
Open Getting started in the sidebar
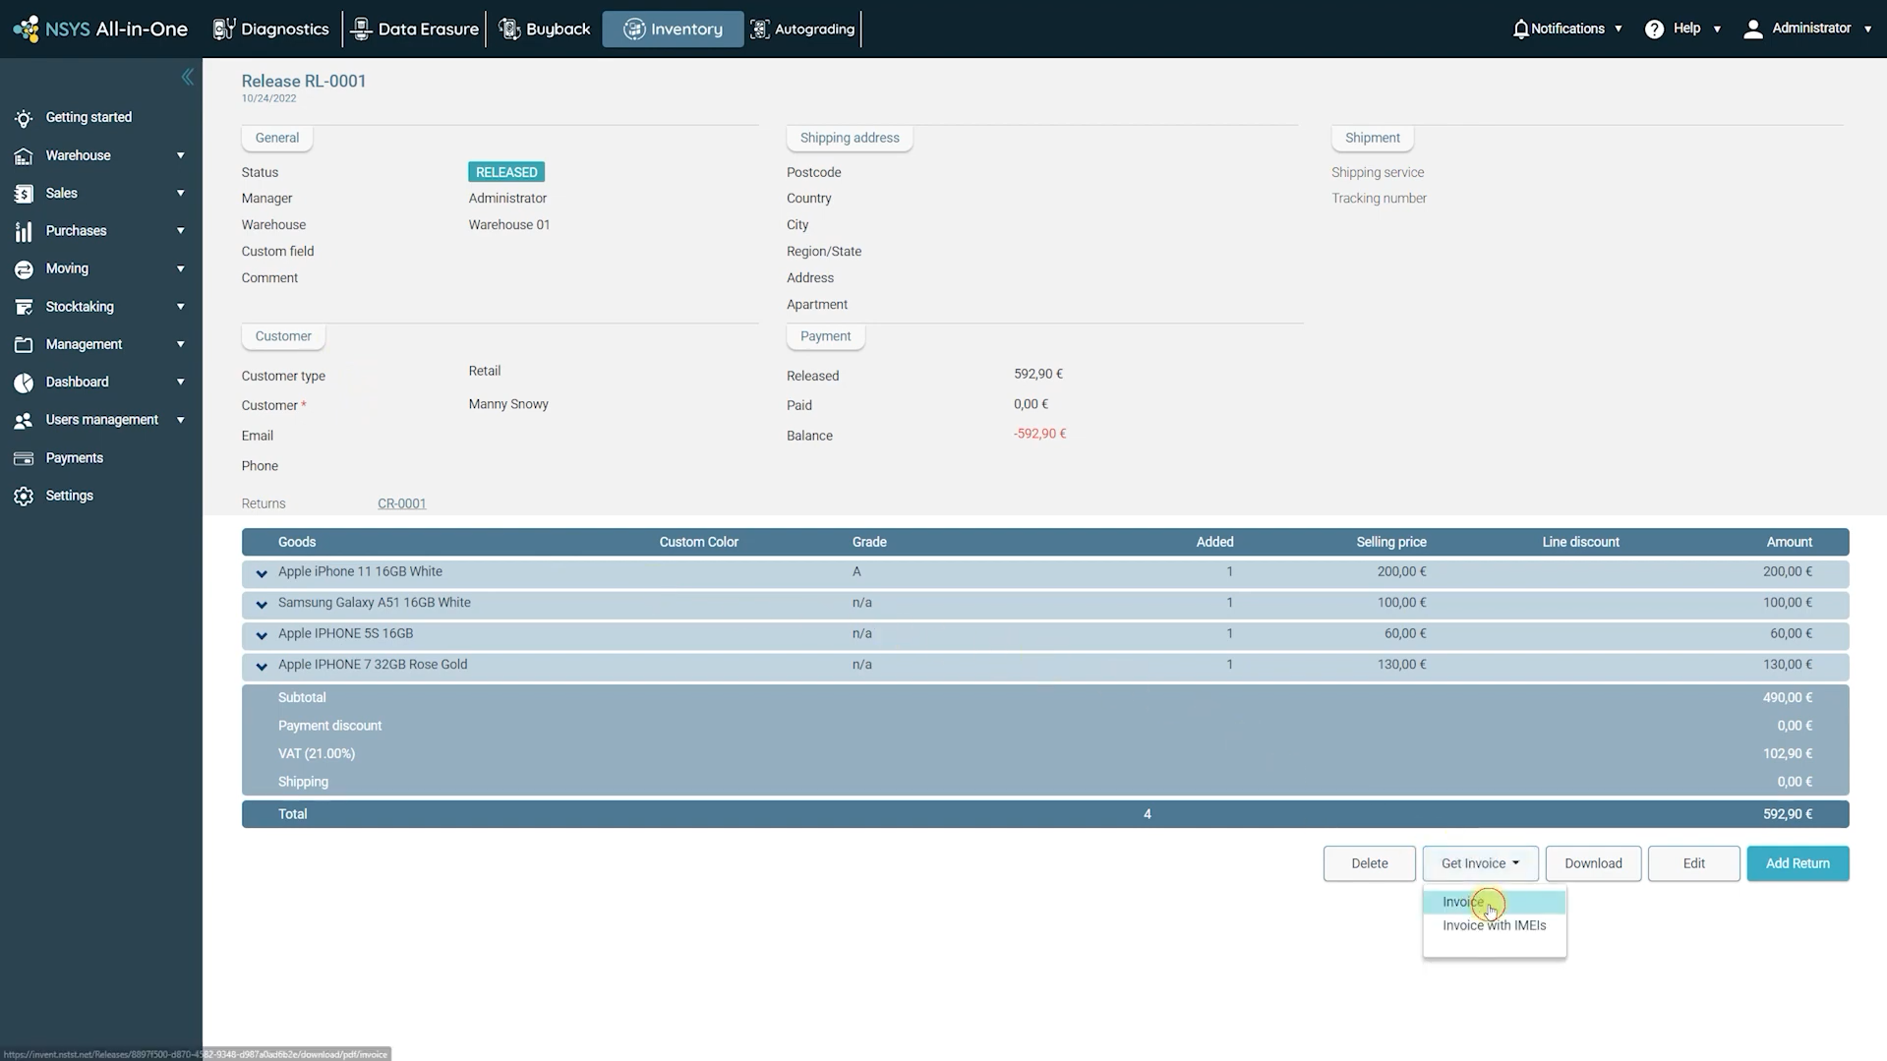pos(88,117)
